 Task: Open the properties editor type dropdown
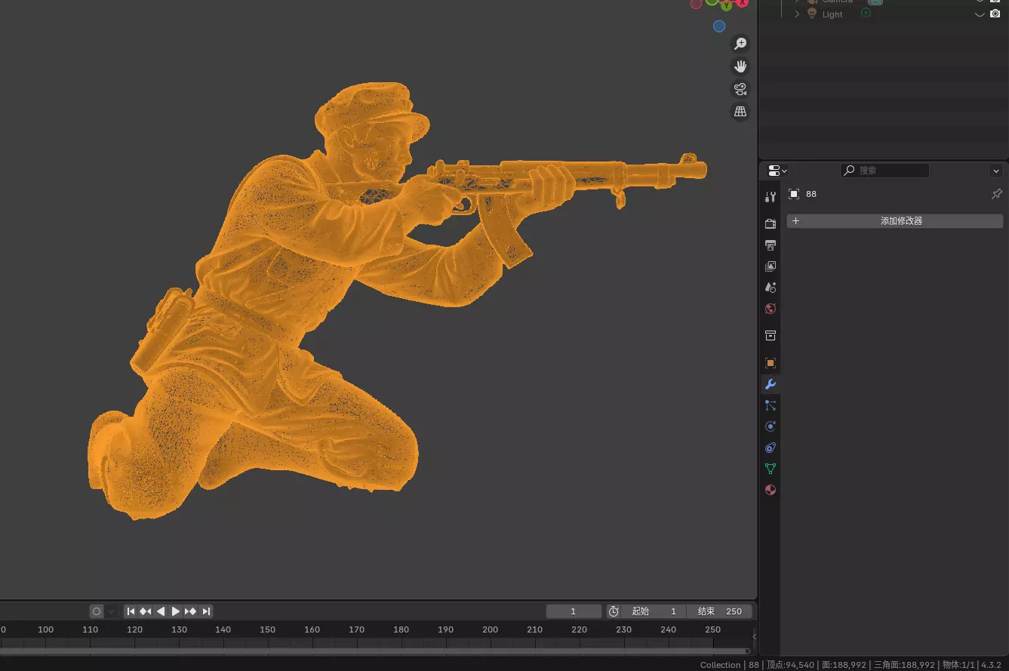[x=777, y=171]
